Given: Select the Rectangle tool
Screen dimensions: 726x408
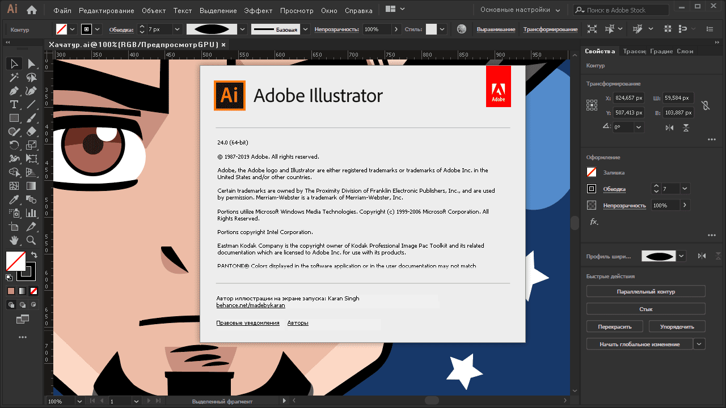Looking at the screenshot, I should click(14, 118).
